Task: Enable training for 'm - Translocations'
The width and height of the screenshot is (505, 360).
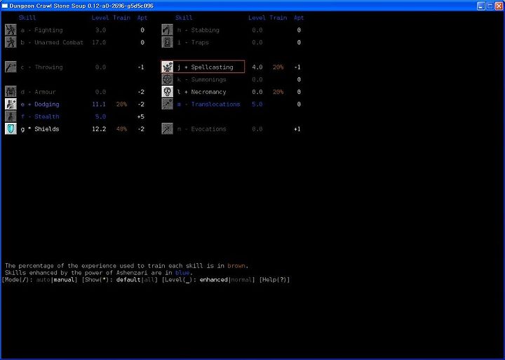Action: tap(209, 104)
